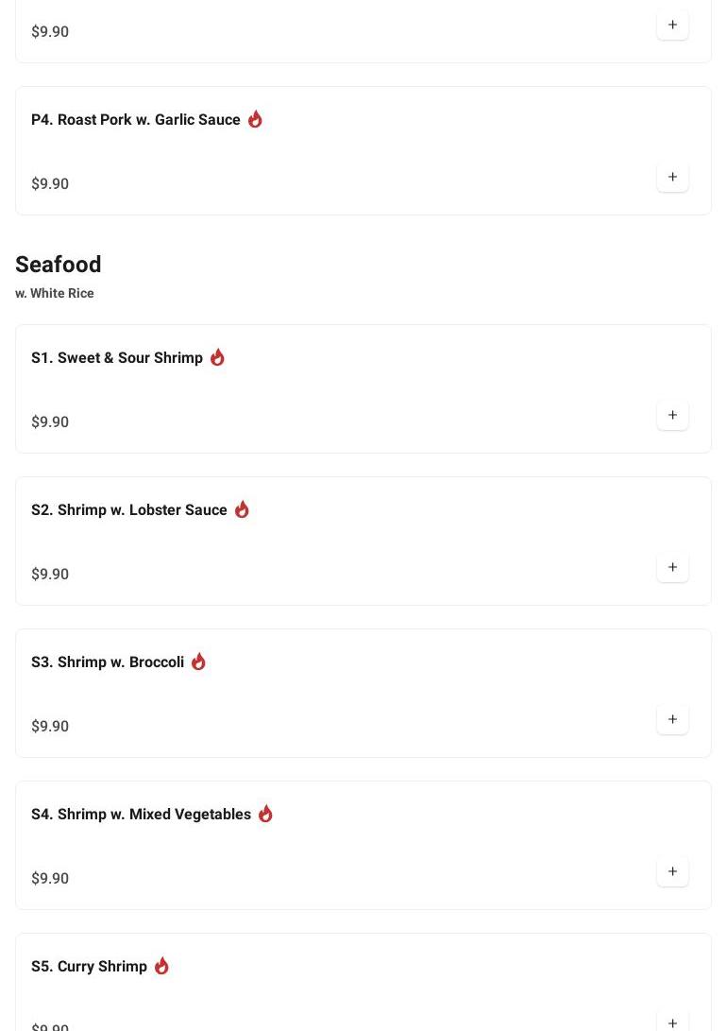View S4. Shrimp w. Mixed Vegetables details
The width and height of the screenshot is (727, 1031).
[x=142, y=814]
